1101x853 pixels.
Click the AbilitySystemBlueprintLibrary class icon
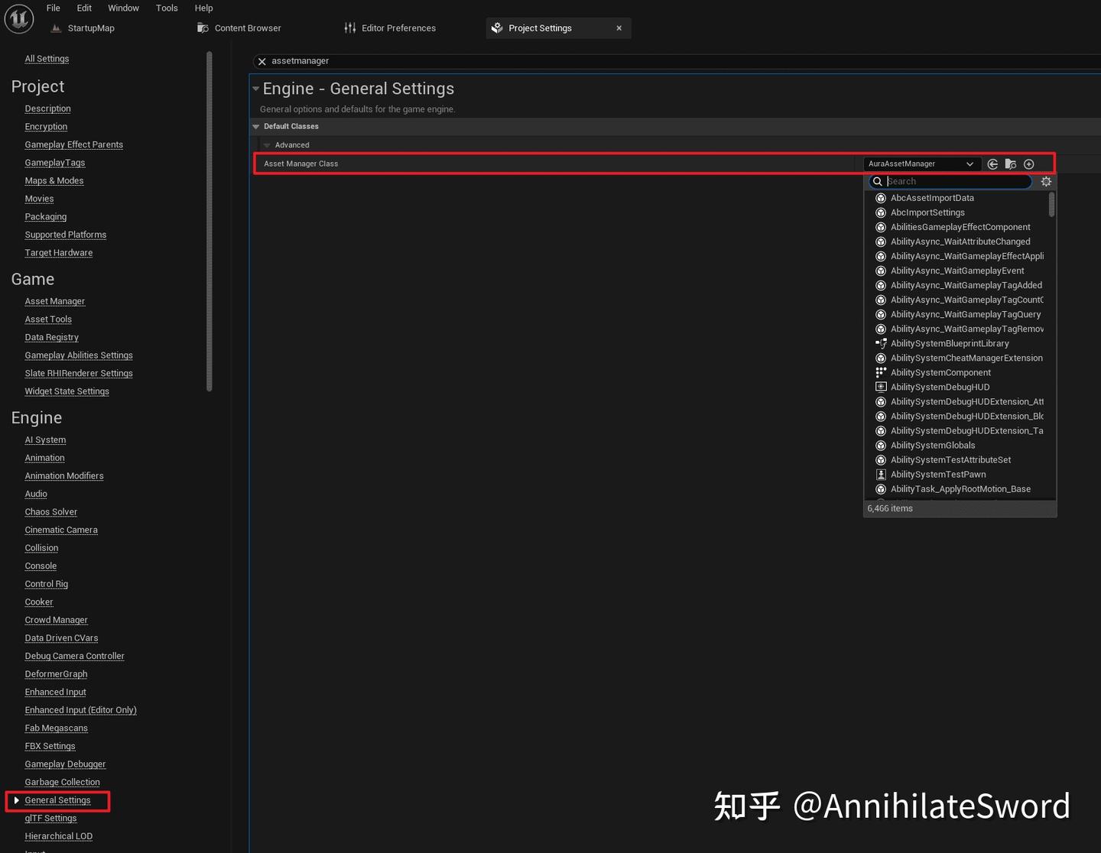point(881,344)
